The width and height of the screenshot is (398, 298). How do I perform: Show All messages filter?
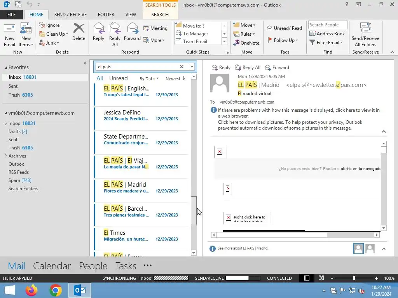point(100,78)
